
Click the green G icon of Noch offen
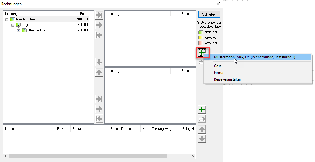[13, 19]
